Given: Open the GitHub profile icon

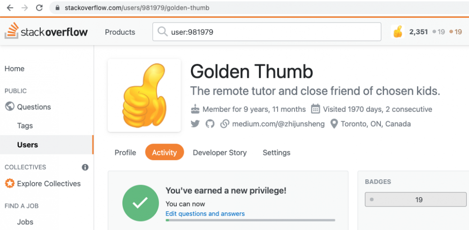Looking at the screenshot, I should [x=210, y=124].
